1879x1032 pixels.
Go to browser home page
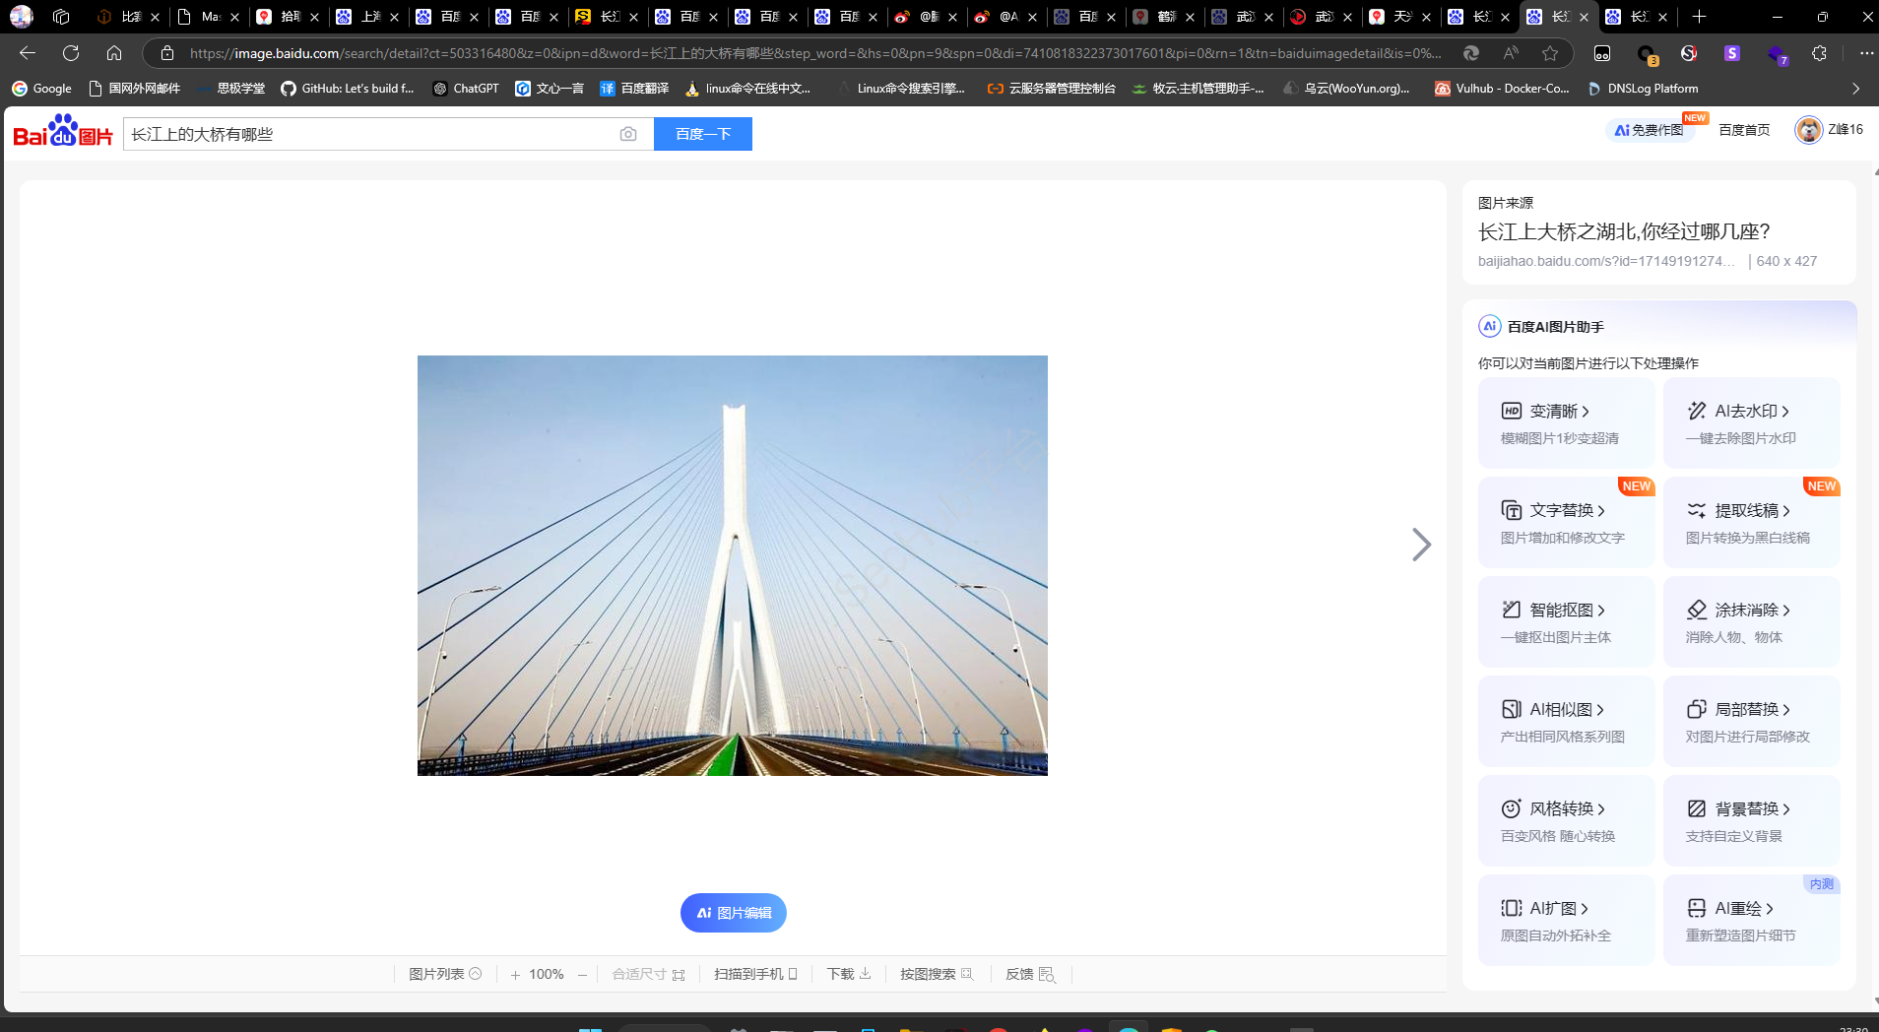click(x=114, y=53)
